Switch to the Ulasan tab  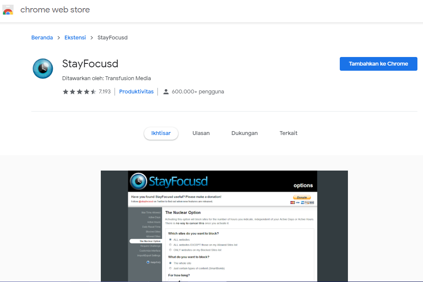point(201,133)
